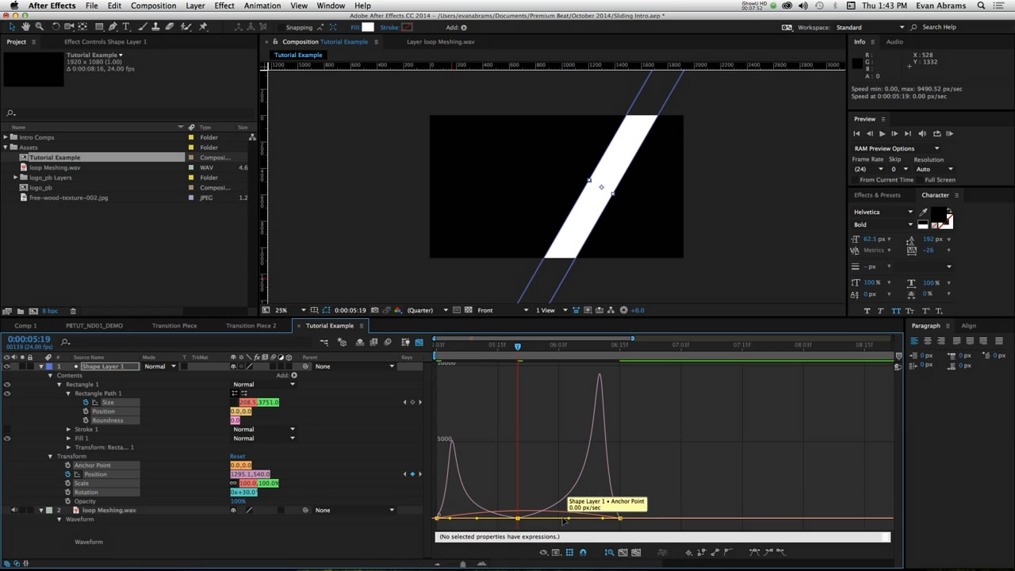Choose the Type text tool
The width and height of the screenshot is (1015, 571).
(125, 27)
